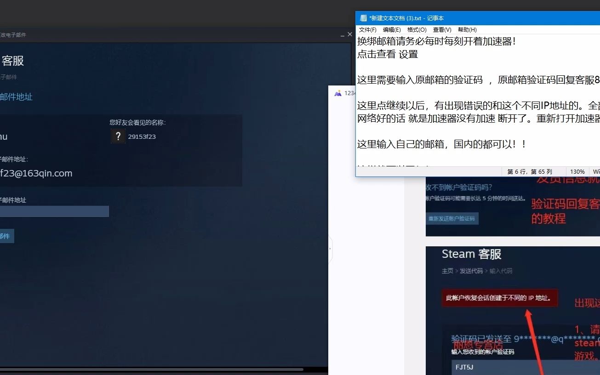Click the FJT5J code field in the picture
The height and width of the screenshot is (375, 600).
[526, 367]
